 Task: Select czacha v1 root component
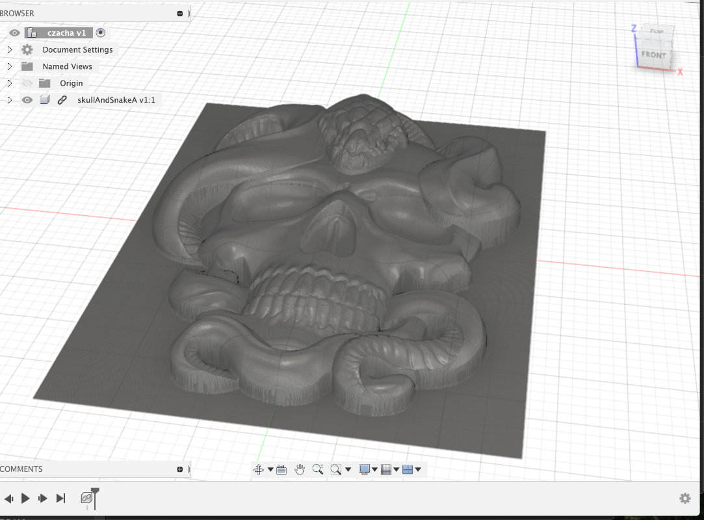click(x=66, y=32)
